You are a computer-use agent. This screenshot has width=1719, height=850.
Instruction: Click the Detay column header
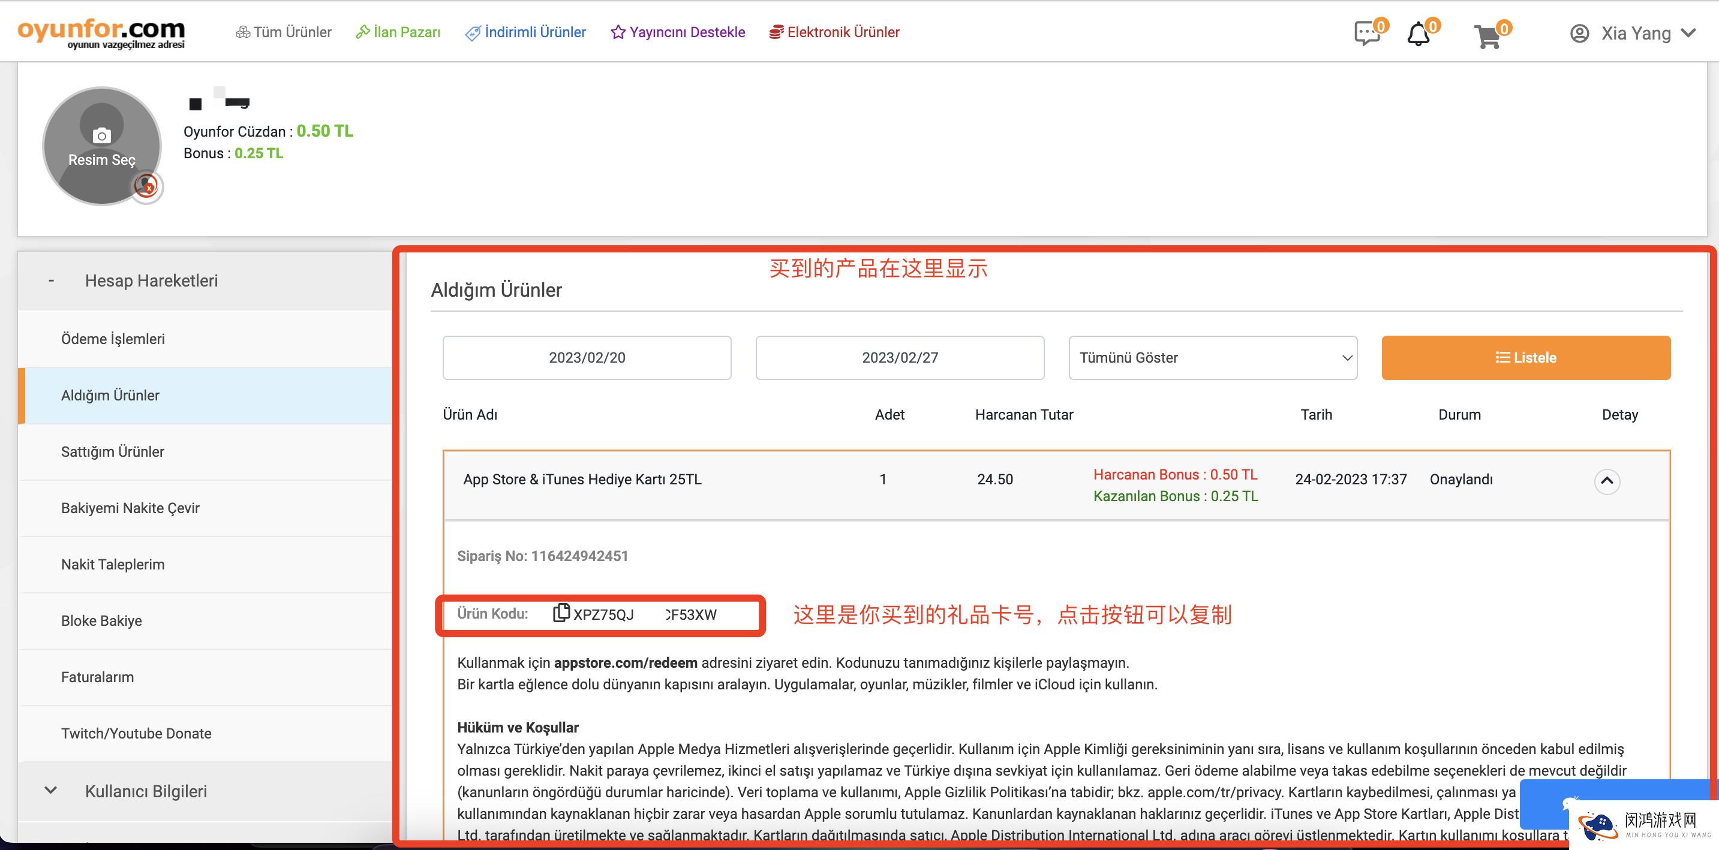click(x=1619, y=415)
